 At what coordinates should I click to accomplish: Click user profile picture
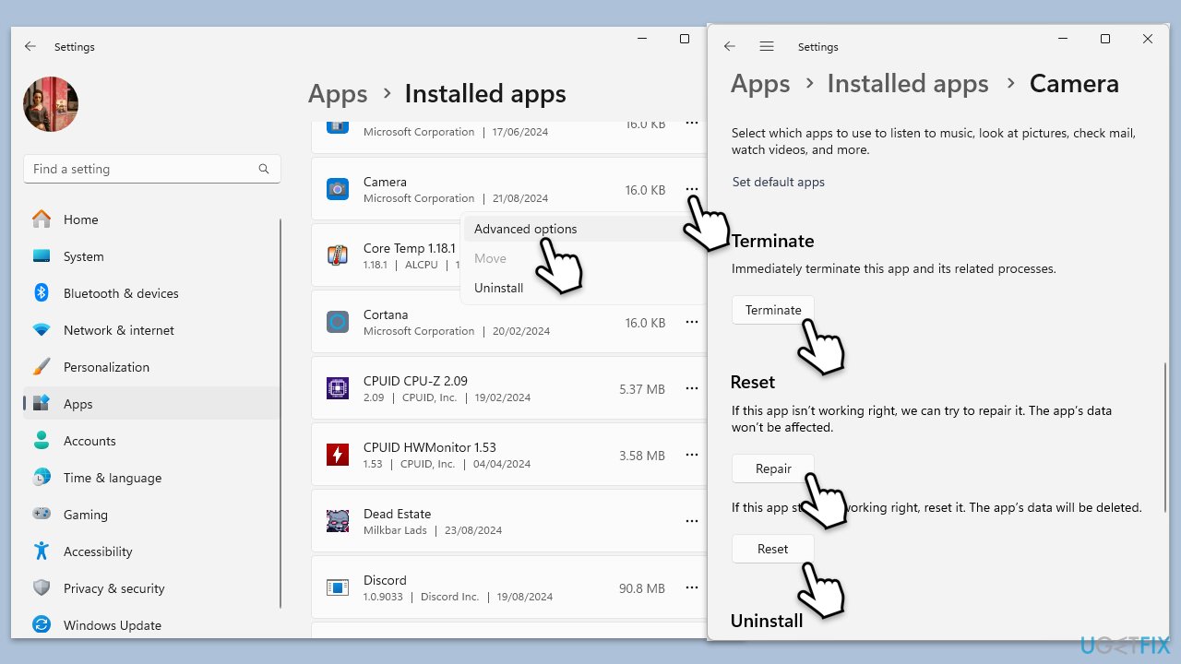pos(51,104)
